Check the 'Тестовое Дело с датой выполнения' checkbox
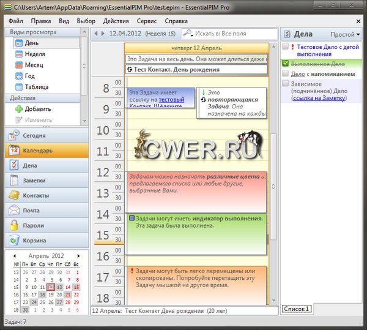This screenshot has width=367, height=330. coord(286,47)
